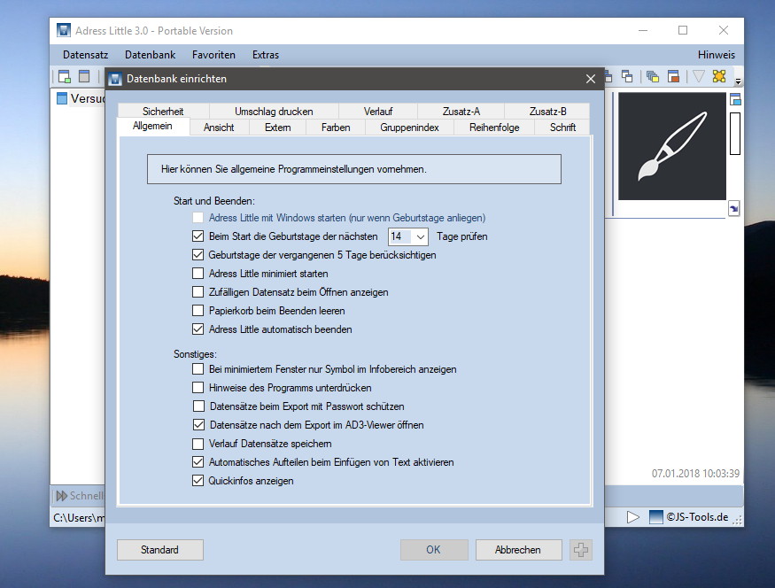Disable 'Adress Little automatisch beenden'

198,329
